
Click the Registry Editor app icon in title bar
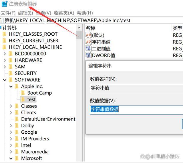[x=5, y=4]
